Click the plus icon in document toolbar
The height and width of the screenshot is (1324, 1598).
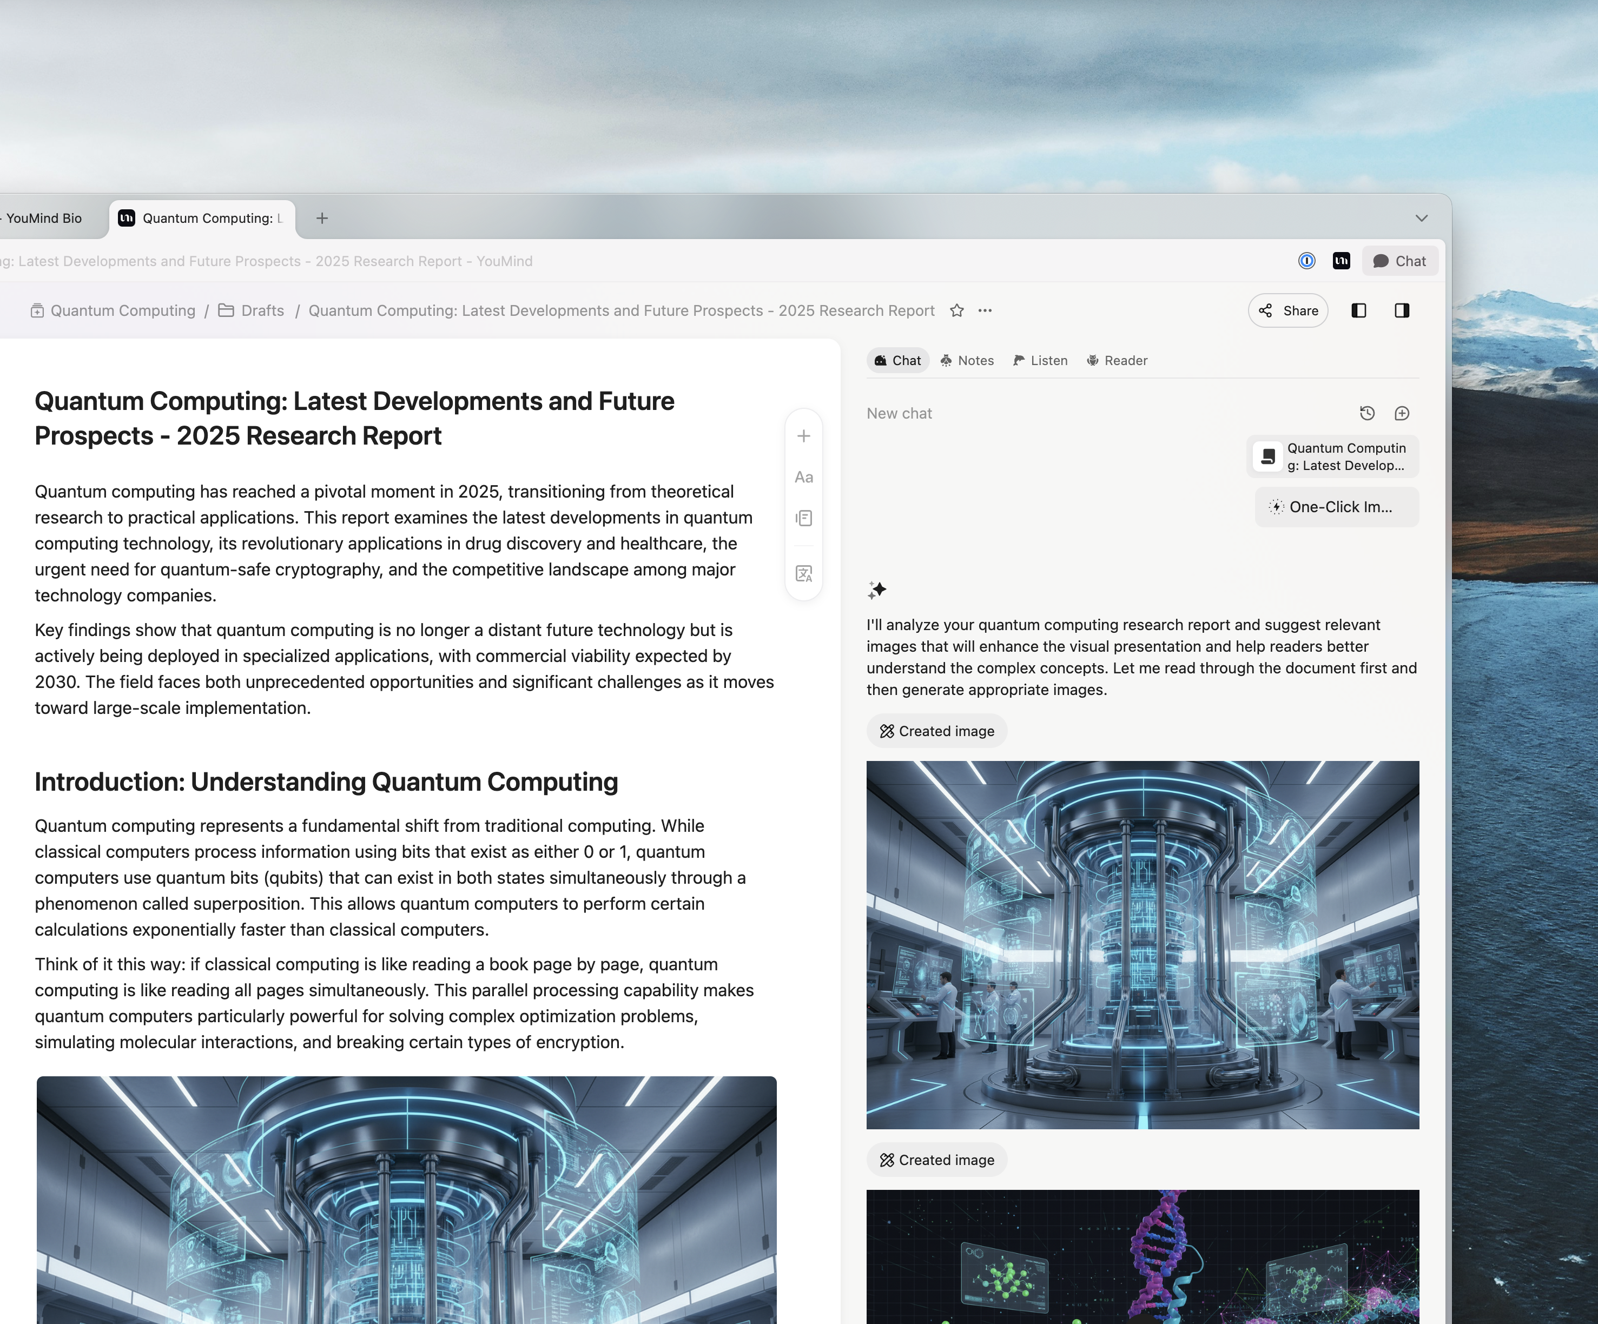click(x=803, y=436)
